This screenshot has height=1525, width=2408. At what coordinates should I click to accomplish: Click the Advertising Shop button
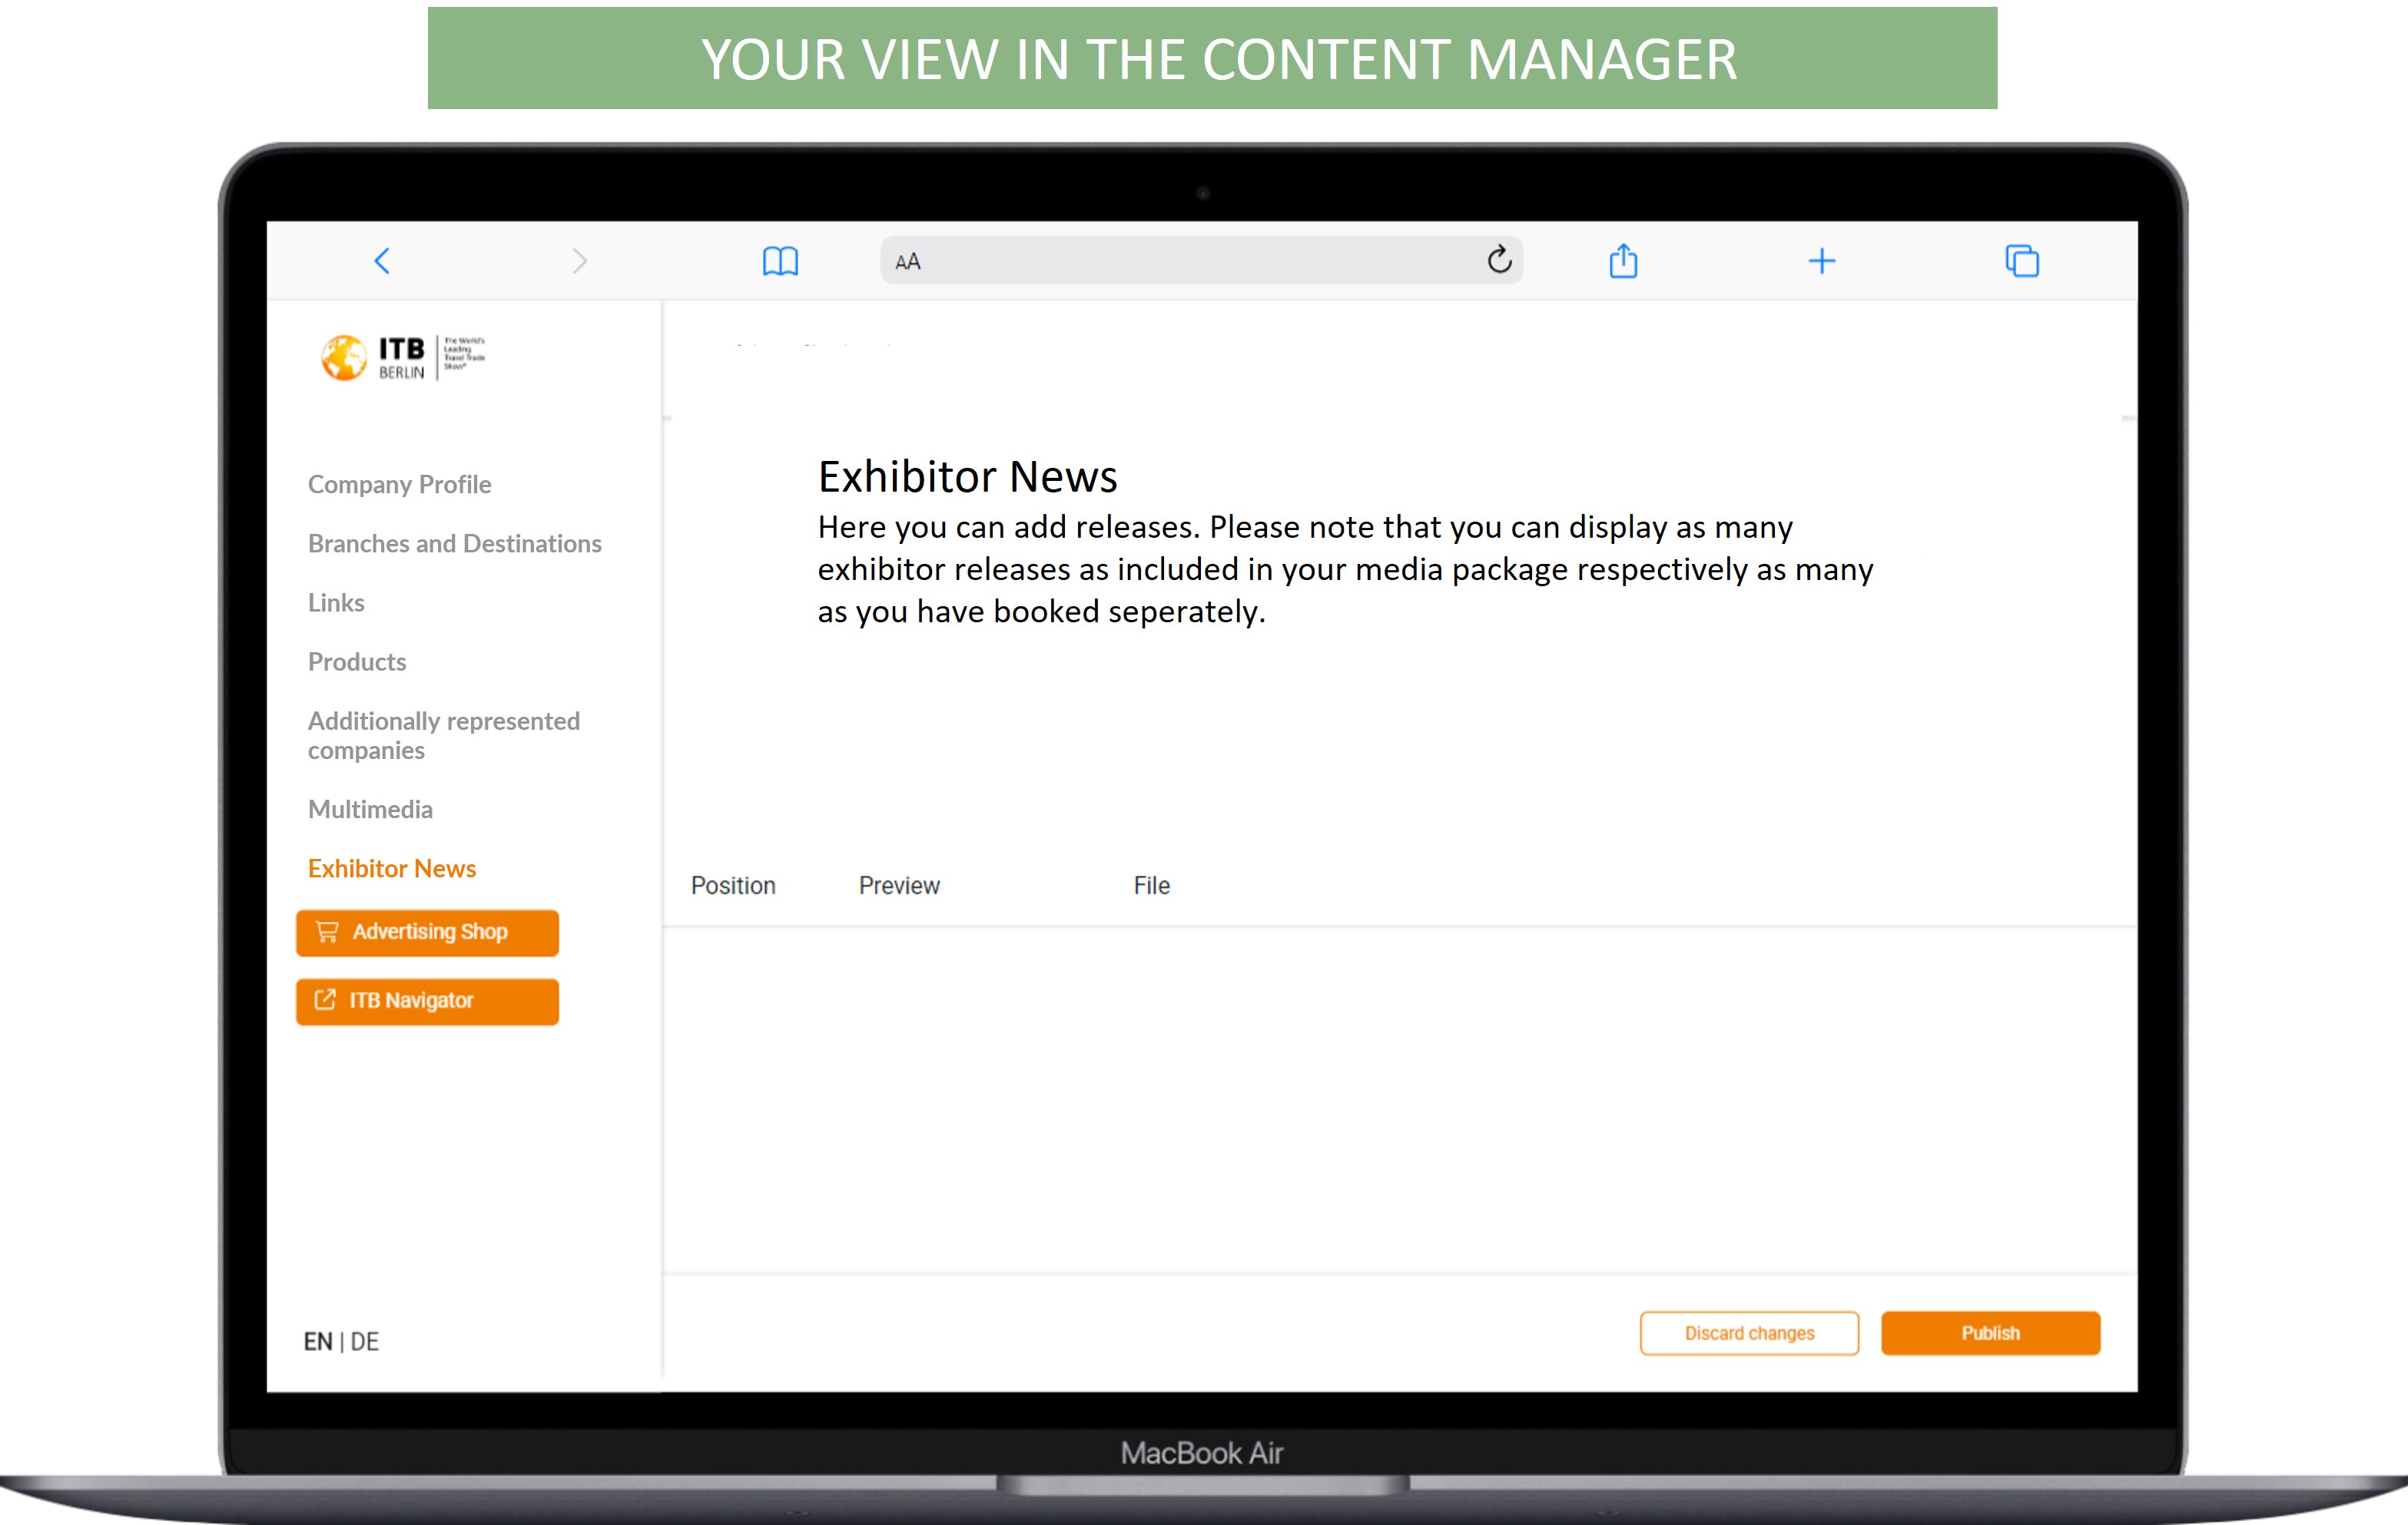[x=427, y=932]
